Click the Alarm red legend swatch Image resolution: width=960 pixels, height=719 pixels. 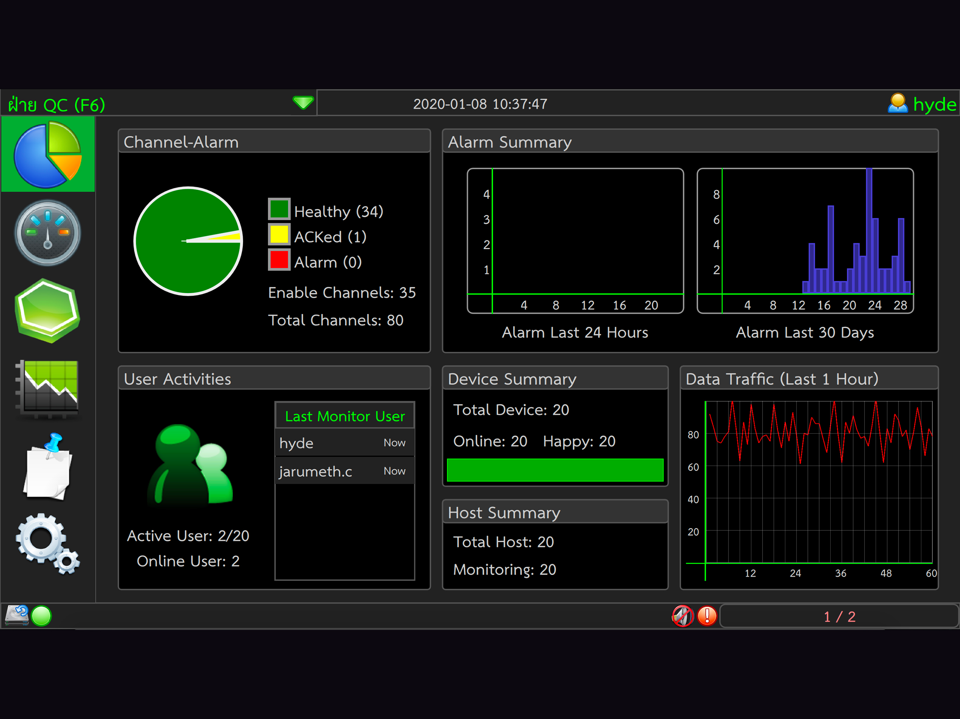pos(279,260)
